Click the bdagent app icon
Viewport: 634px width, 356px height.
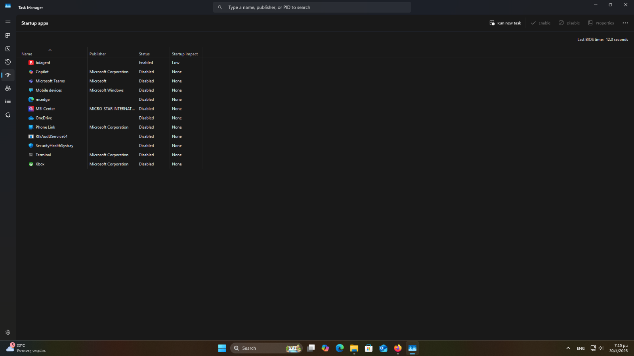click(31, 62)
